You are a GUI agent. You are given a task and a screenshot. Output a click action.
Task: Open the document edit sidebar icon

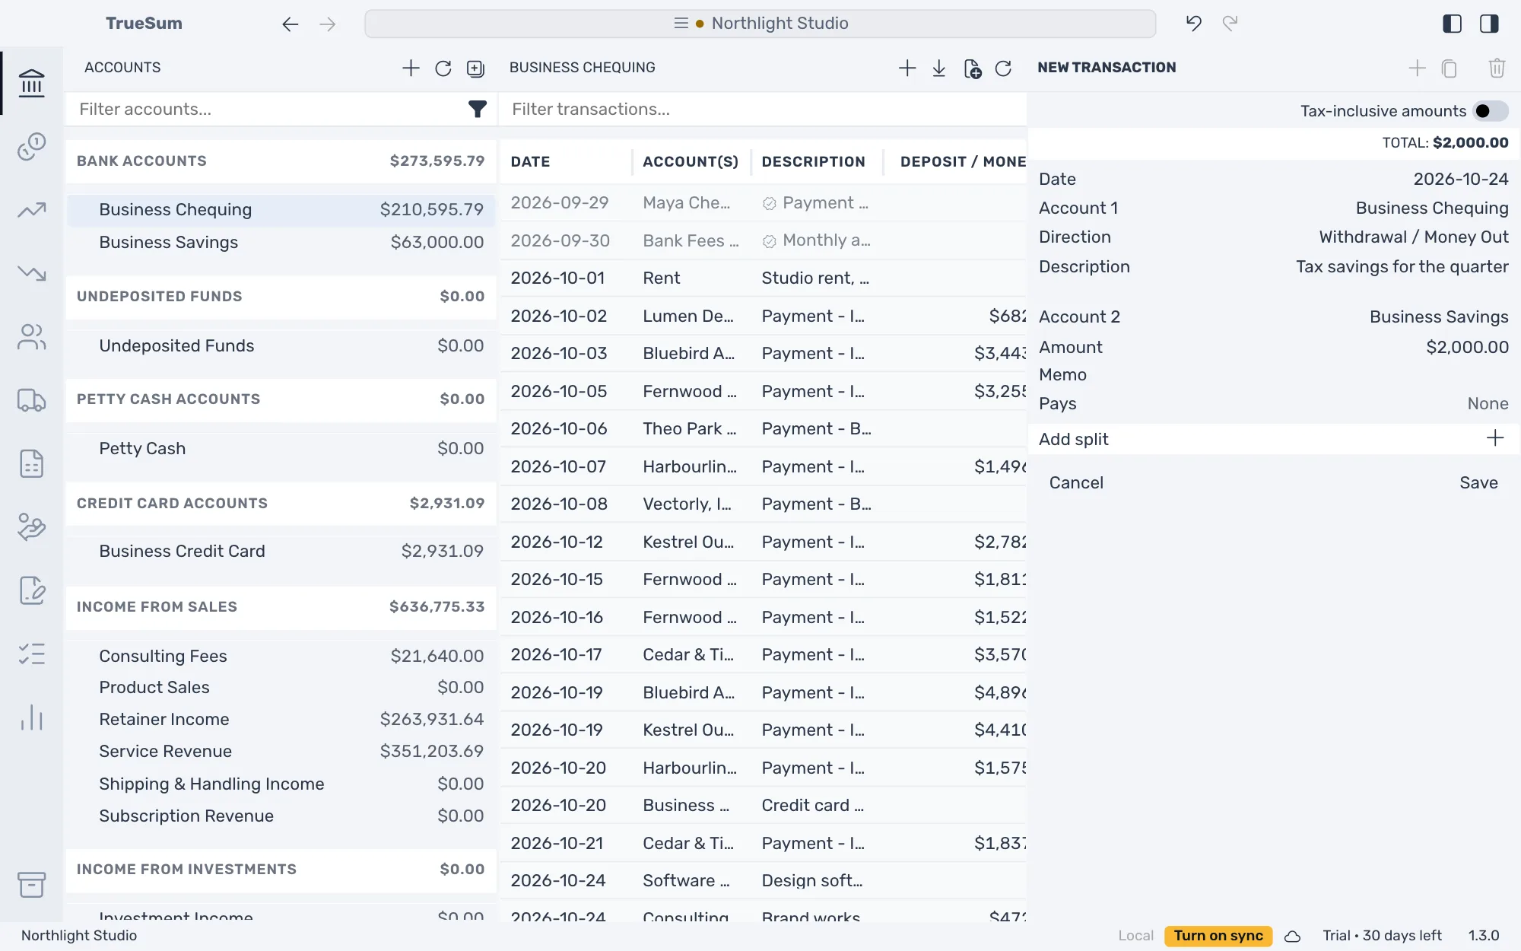pos(31,590)
